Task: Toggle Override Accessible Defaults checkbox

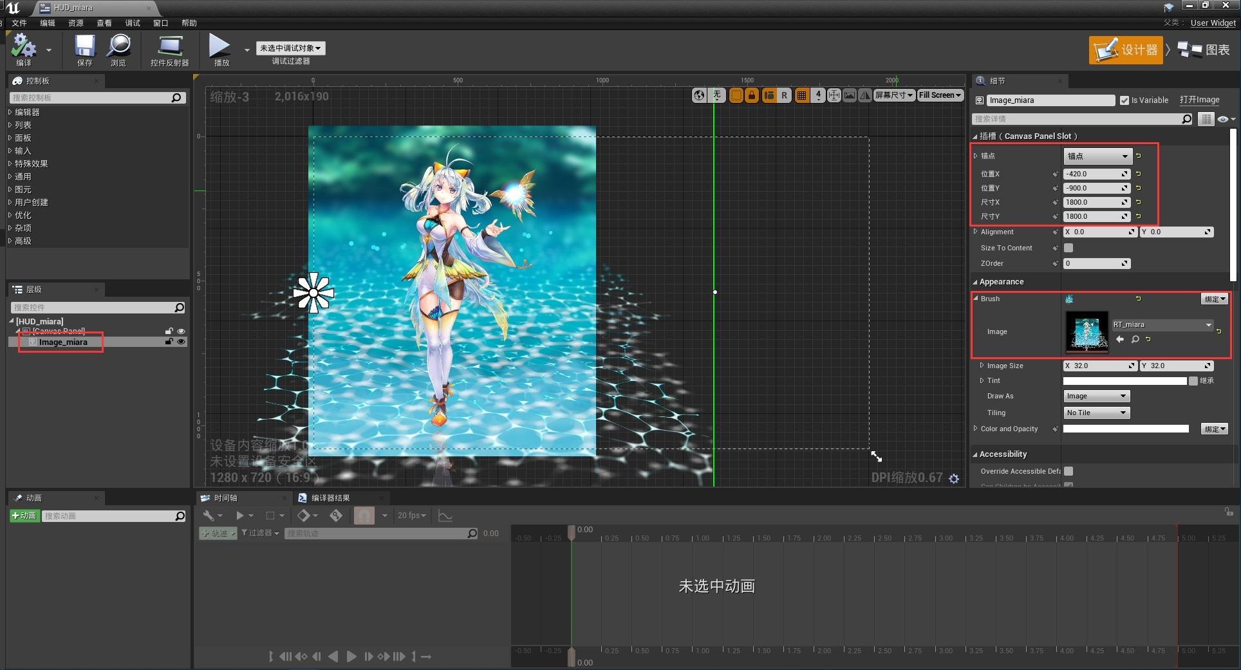Action: tap(1068, 471)
